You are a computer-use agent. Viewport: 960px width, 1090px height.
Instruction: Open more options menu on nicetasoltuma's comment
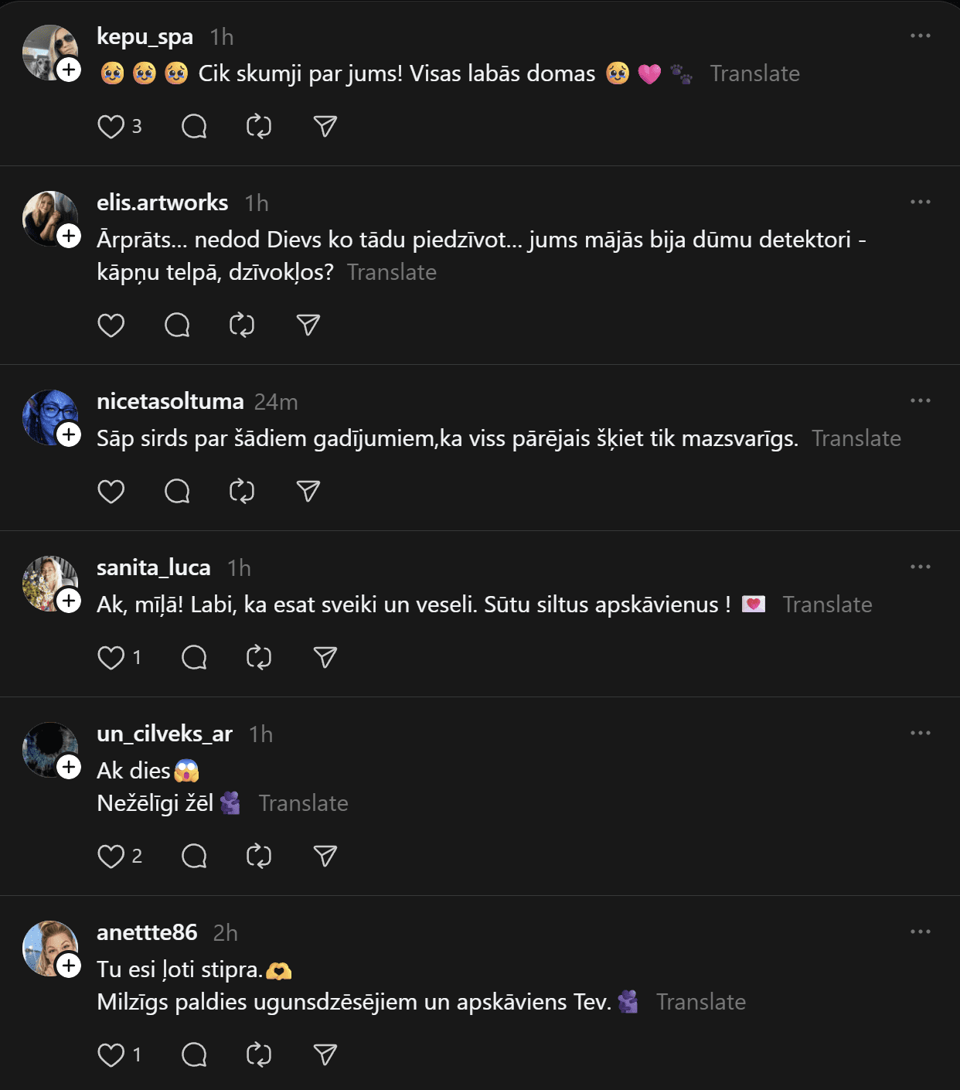920,400
